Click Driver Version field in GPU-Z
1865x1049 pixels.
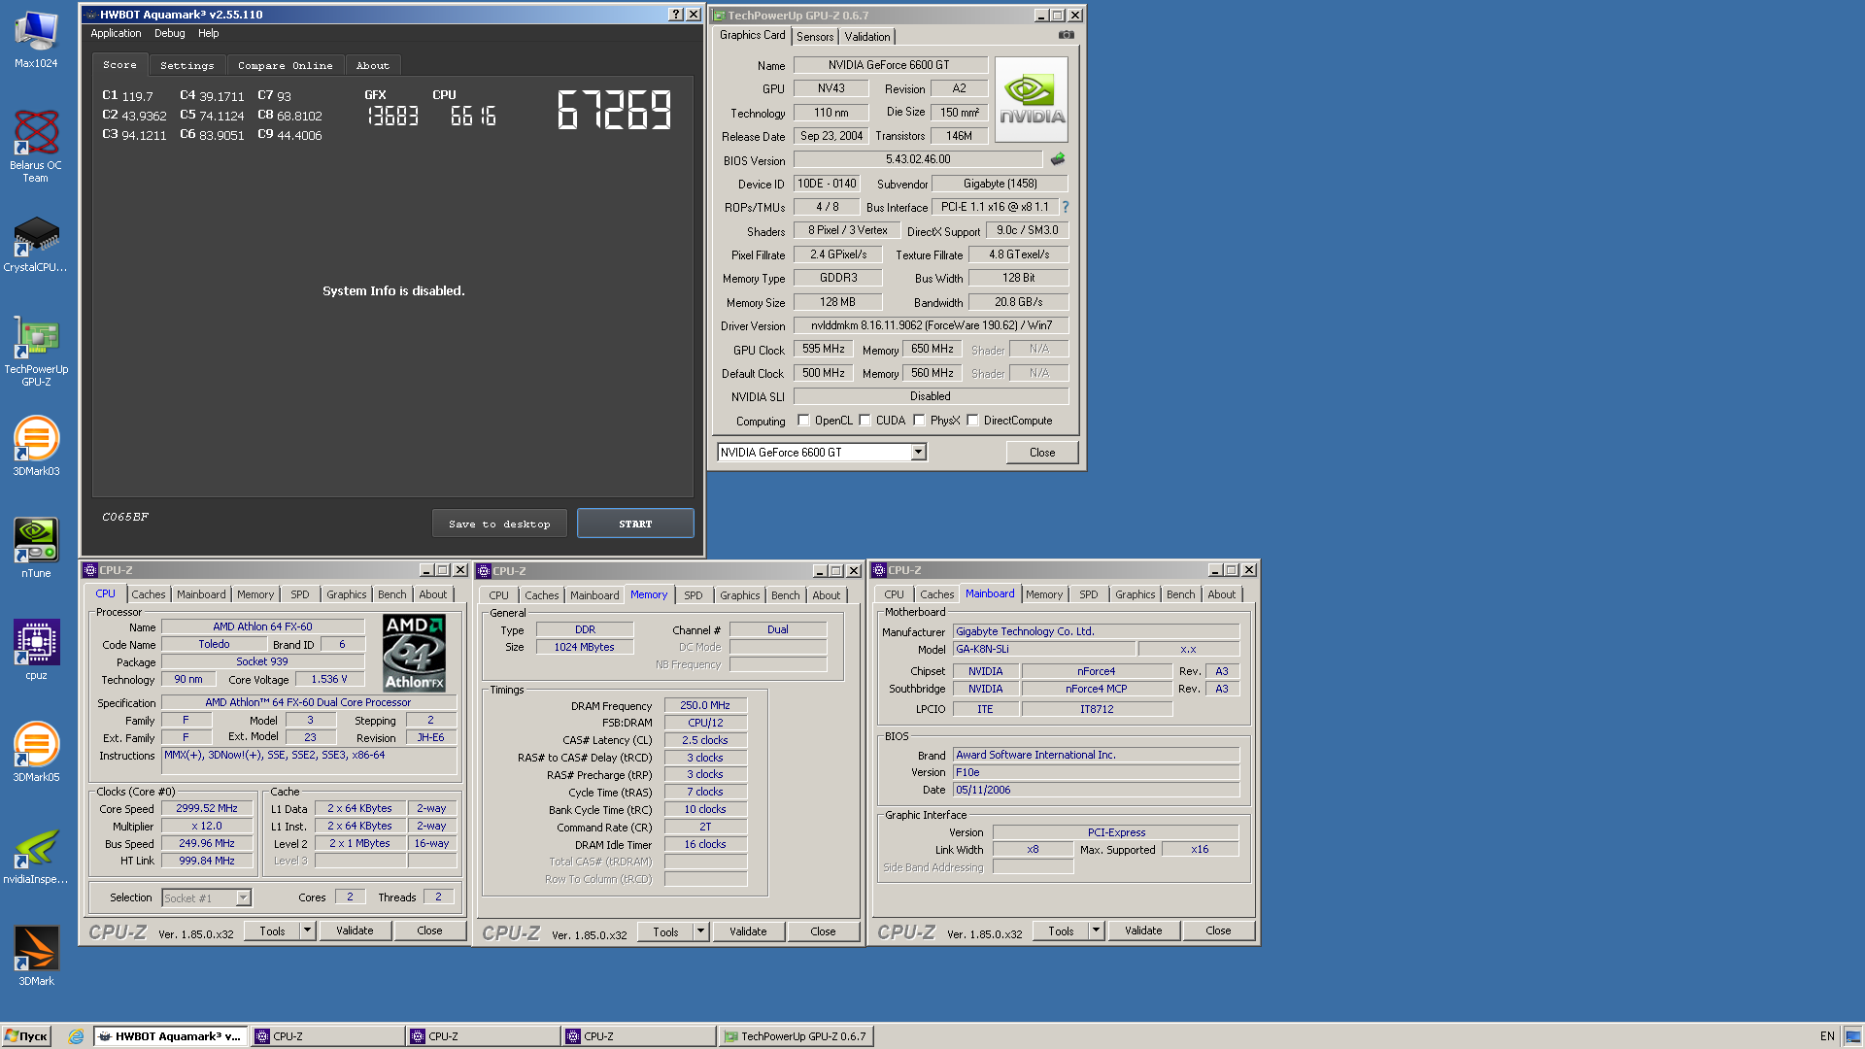tap(932, 325)
